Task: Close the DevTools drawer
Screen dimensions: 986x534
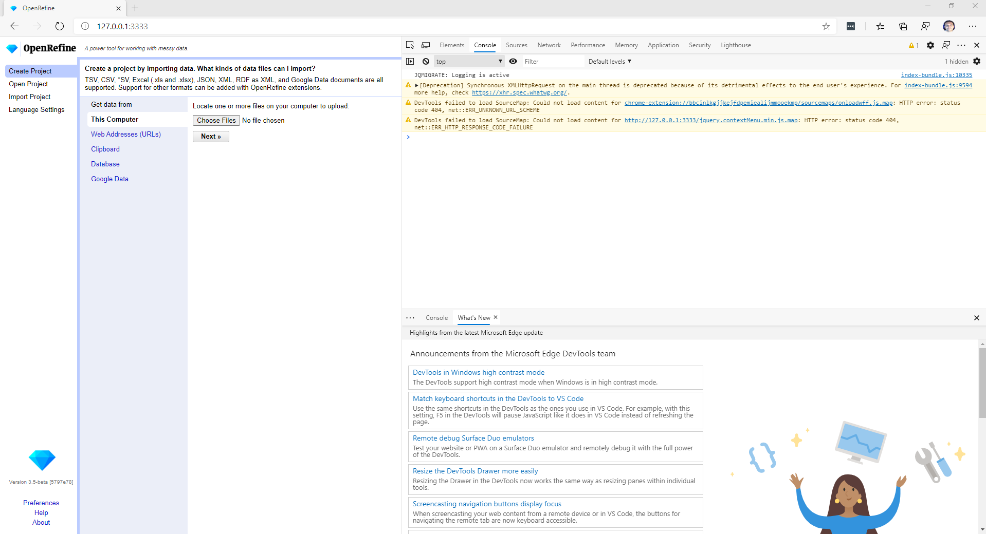Action: coord(977,318)
